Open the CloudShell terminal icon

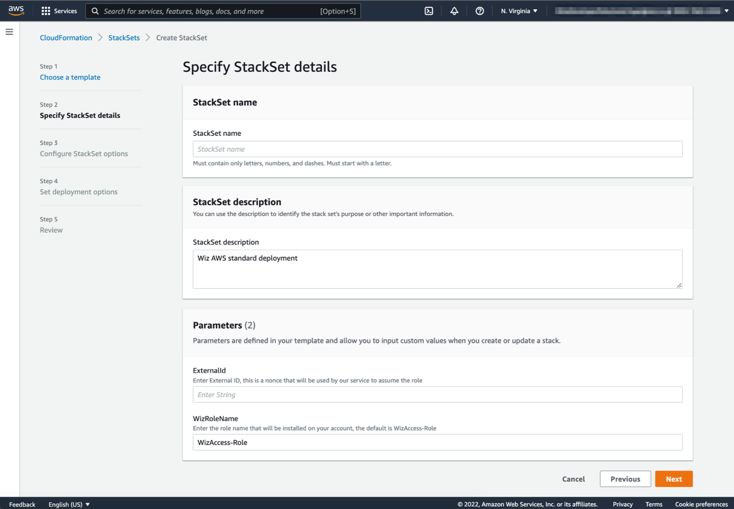[429, 11]
